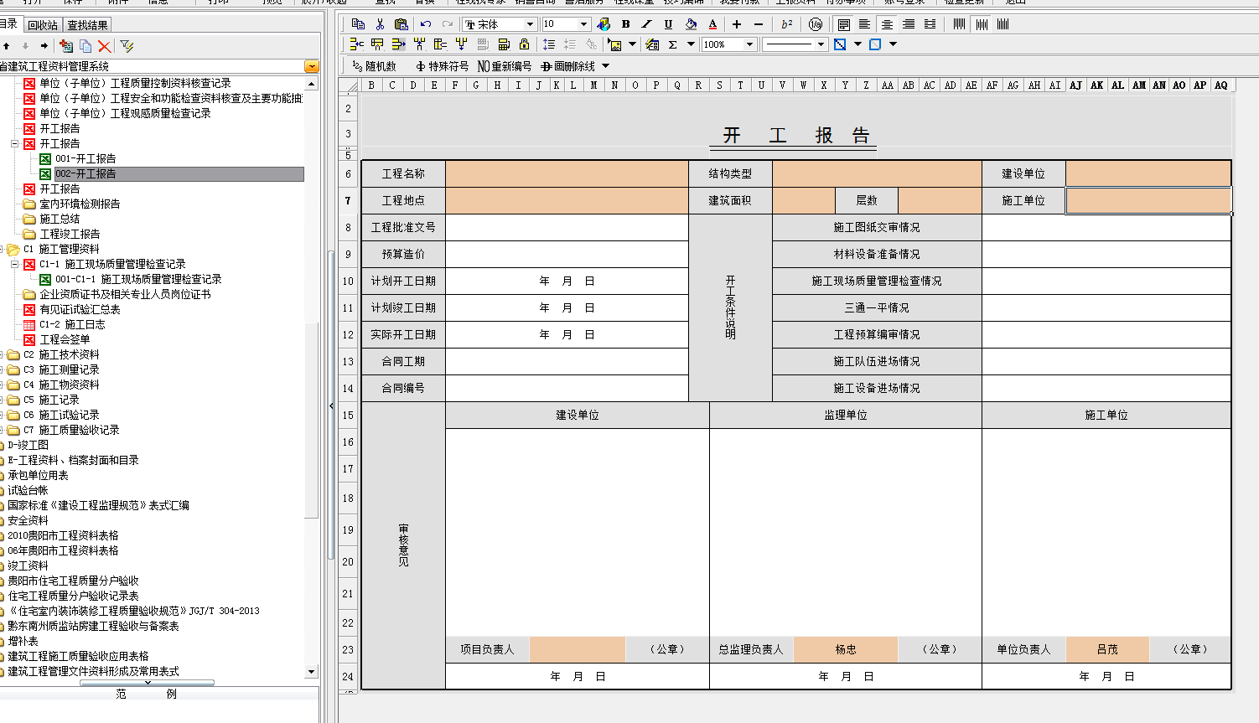Click the 施工单位 input cell in row 7
This screenshot has width=1259, height=723.
coord(1148,200)
